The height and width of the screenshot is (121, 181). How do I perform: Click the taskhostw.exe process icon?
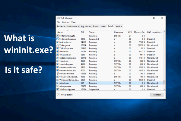pyautogui.click(x=58, y=42)
